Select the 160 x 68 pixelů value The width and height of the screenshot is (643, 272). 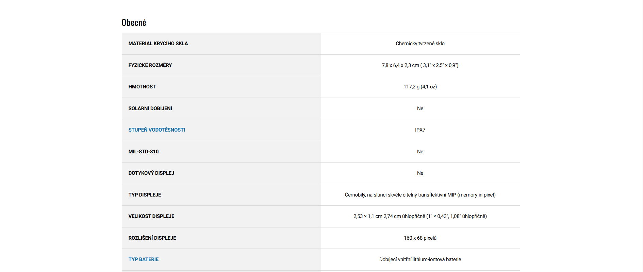click(420, 238)
